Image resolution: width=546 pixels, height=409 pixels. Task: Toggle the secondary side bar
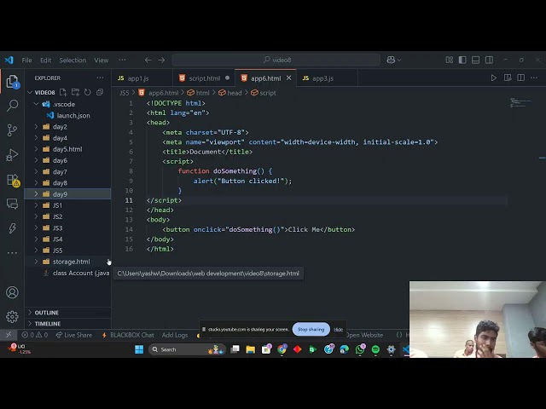click(489, 60)
